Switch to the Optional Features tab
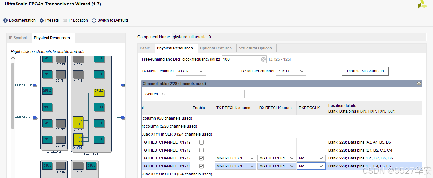This screenshot has height=178, width=433. coord(216,48)
